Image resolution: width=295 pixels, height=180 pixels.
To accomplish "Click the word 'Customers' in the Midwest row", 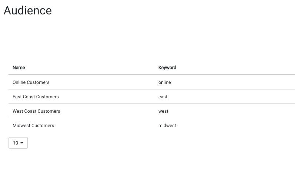I will (x=43, y=126).
